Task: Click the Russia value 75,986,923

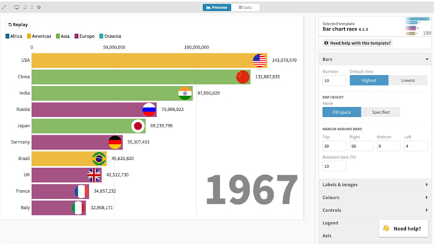Action: pyautogui.click(x=172, y=109)
